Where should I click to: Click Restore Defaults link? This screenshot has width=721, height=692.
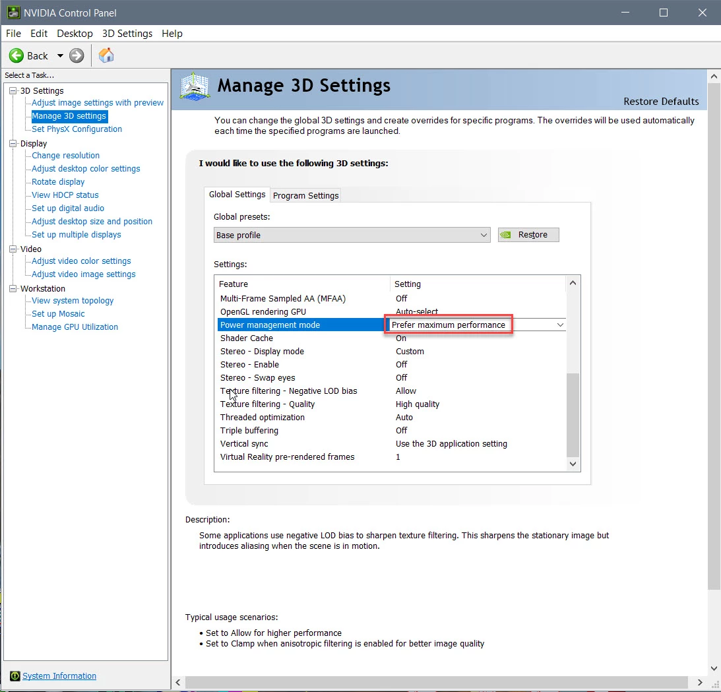(661, 101)
